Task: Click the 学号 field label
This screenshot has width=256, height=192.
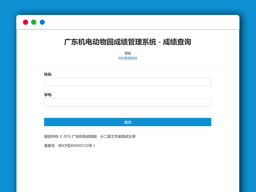Action: [48, 94]
